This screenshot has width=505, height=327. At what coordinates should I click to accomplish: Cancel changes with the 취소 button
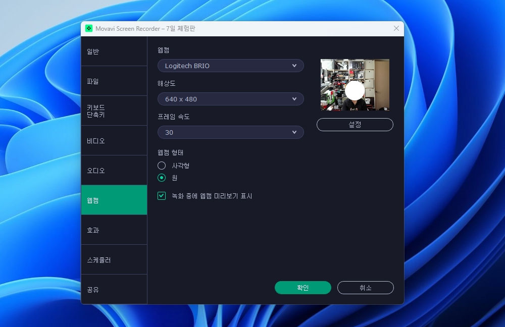[x=366, y=288]
